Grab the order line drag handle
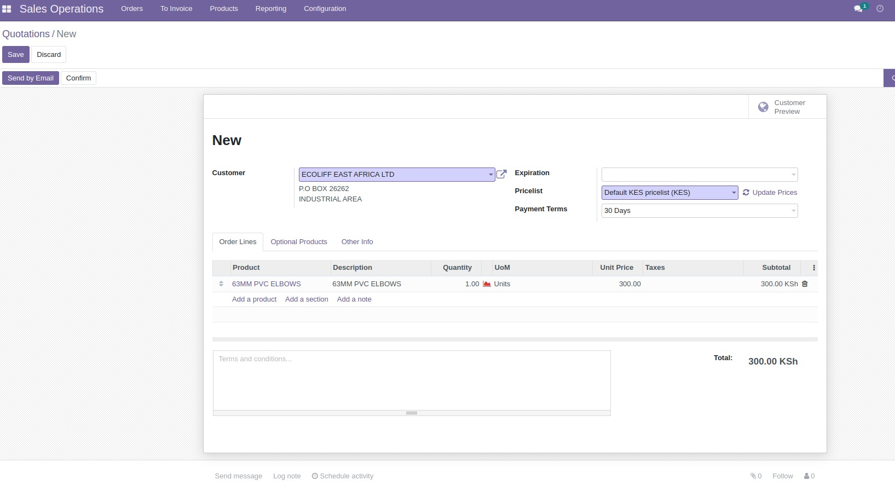 coord(221,284)
